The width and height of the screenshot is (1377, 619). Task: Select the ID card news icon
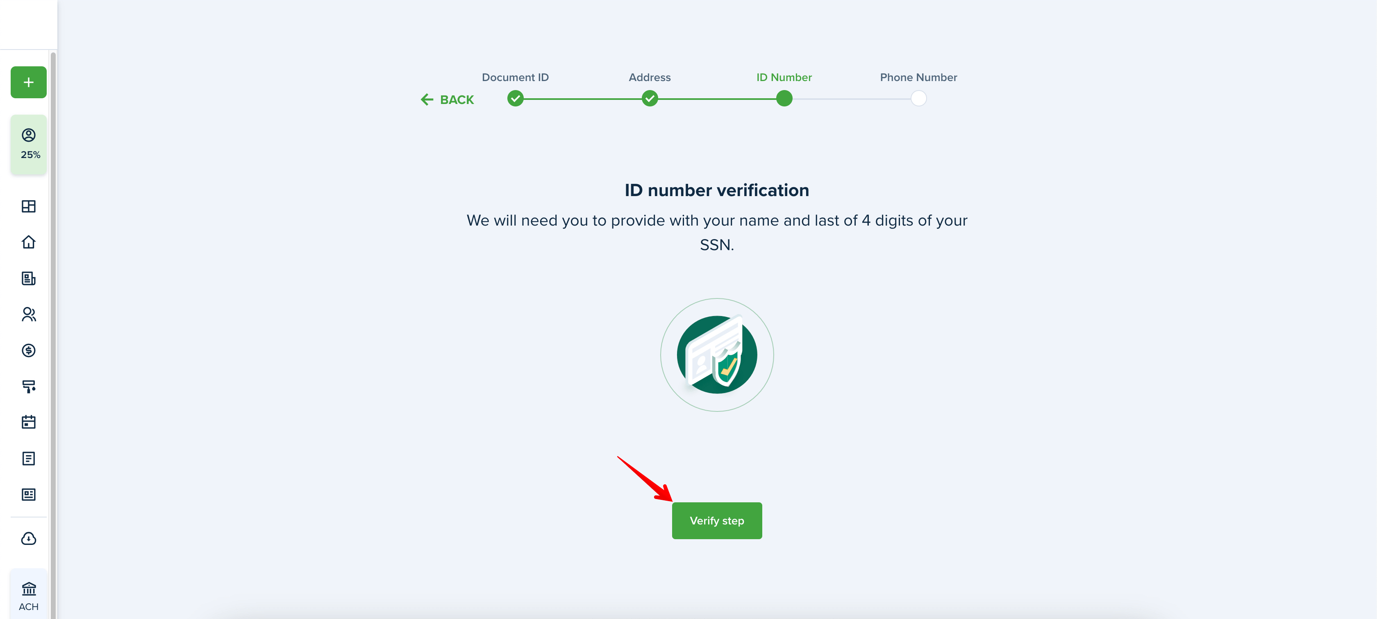coord(28,495)
